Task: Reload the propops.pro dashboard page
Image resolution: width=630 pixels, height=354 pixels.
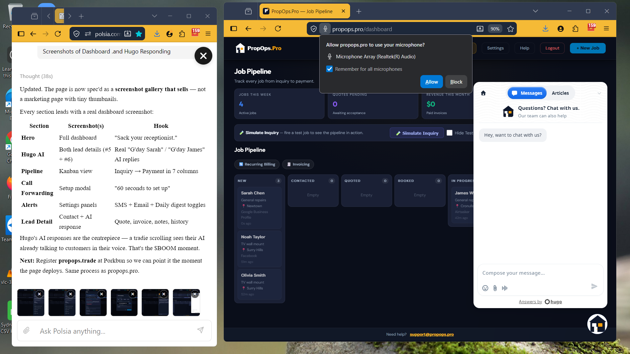Action: pos(278,29)
